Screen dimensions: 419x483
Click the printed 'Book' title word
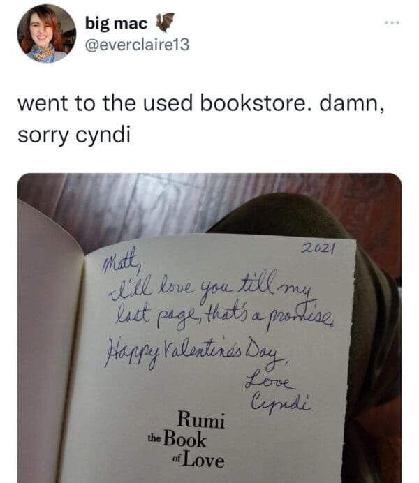click(x=184, y=439)
